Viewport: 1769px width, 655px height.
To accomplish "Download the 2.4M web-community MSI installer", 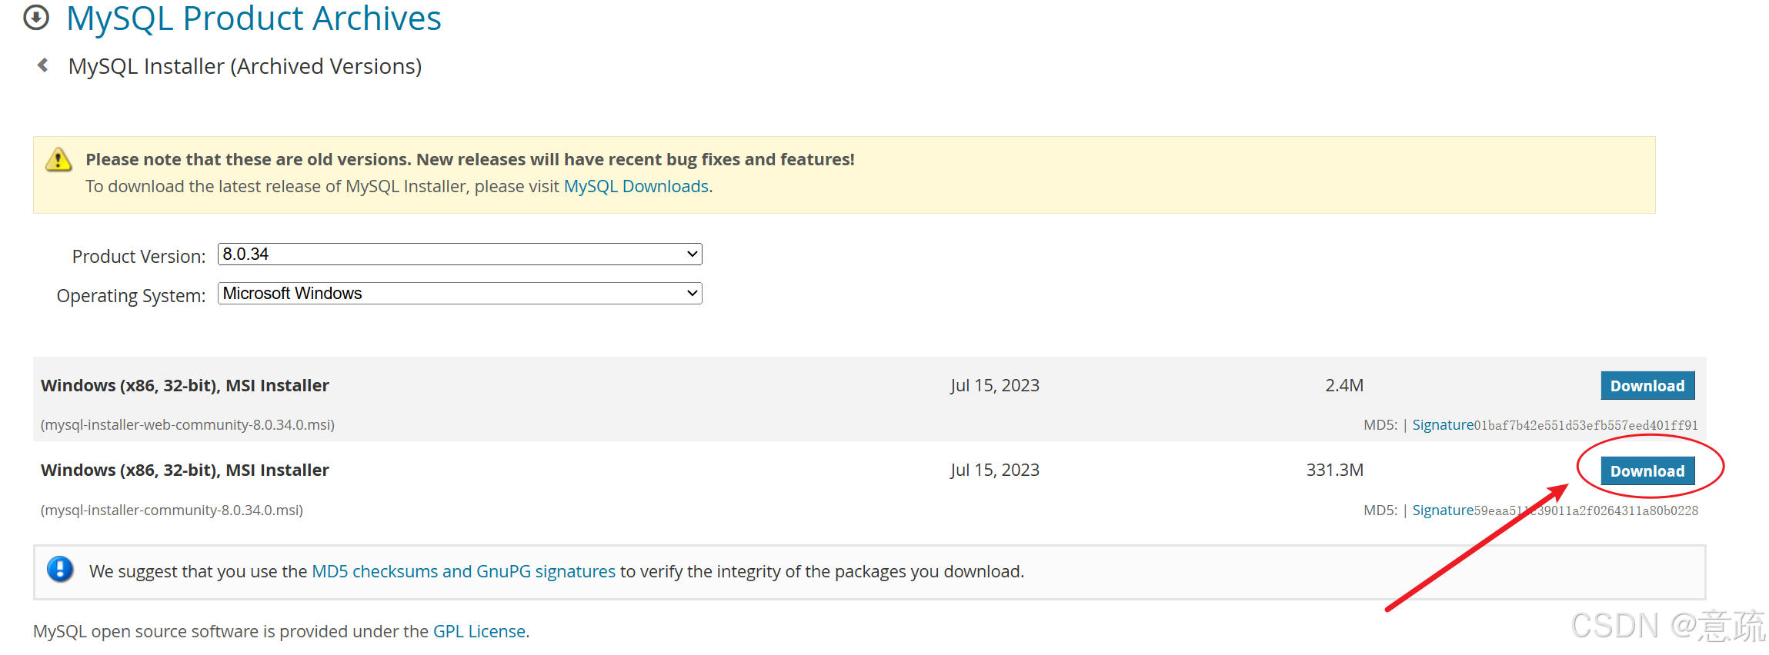I will tap(1647, 386).
